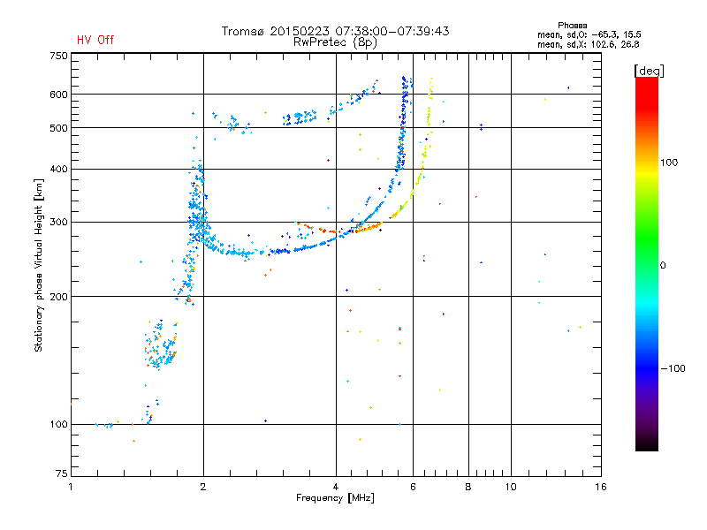Screen dimensions: 707x530
Task: Click y-axis tick label '750'
Action: click(58, 56)
